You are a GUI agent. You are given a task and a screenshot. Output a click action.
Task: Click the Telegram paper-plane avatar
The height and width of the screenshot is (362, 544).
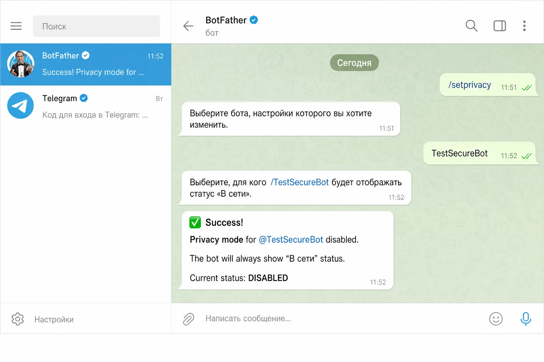pos(21,105)
